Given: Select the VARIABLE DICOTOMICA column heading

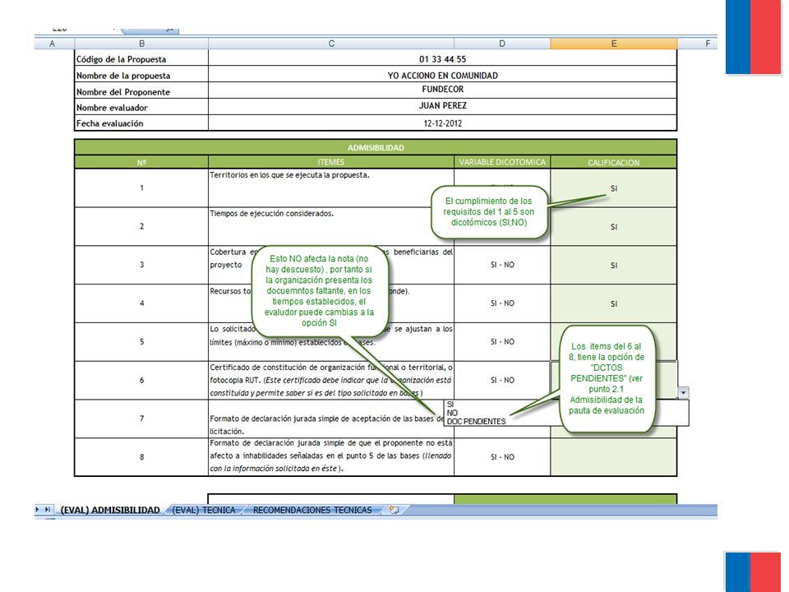Looking at the screenshot, I should pos(502,162).
